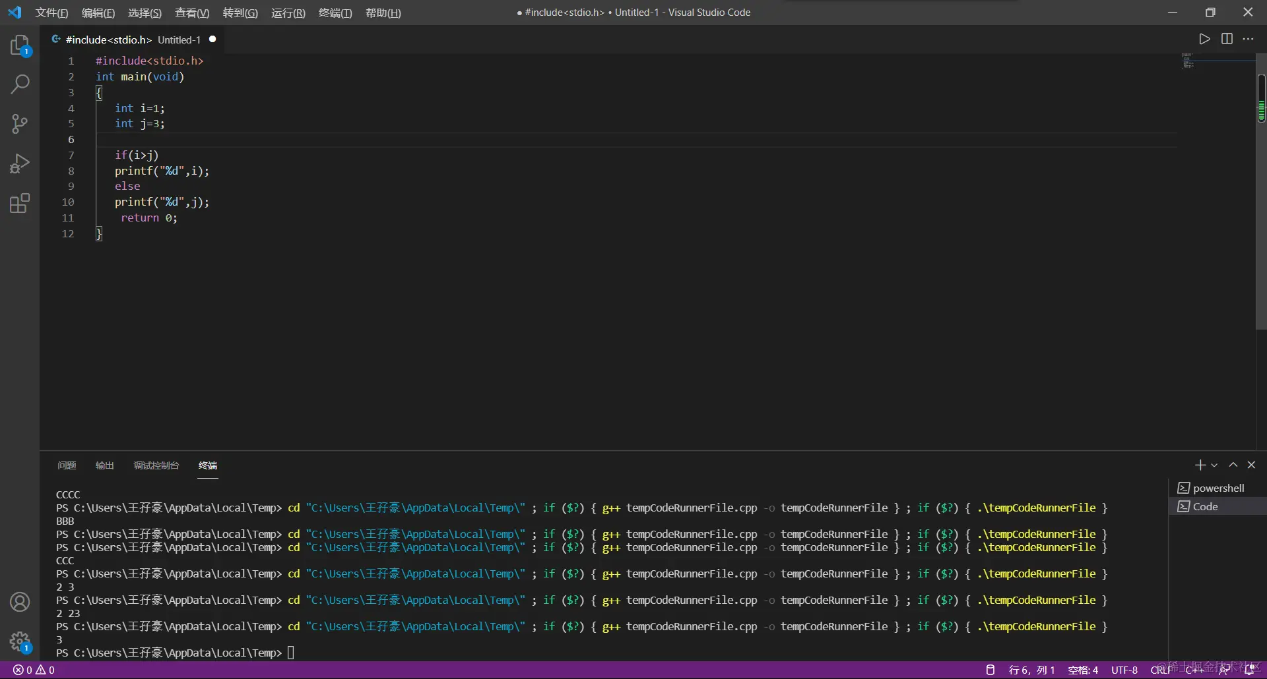
Task: Open the 终端(T) menu in menu bar
Action: (335, 13)
